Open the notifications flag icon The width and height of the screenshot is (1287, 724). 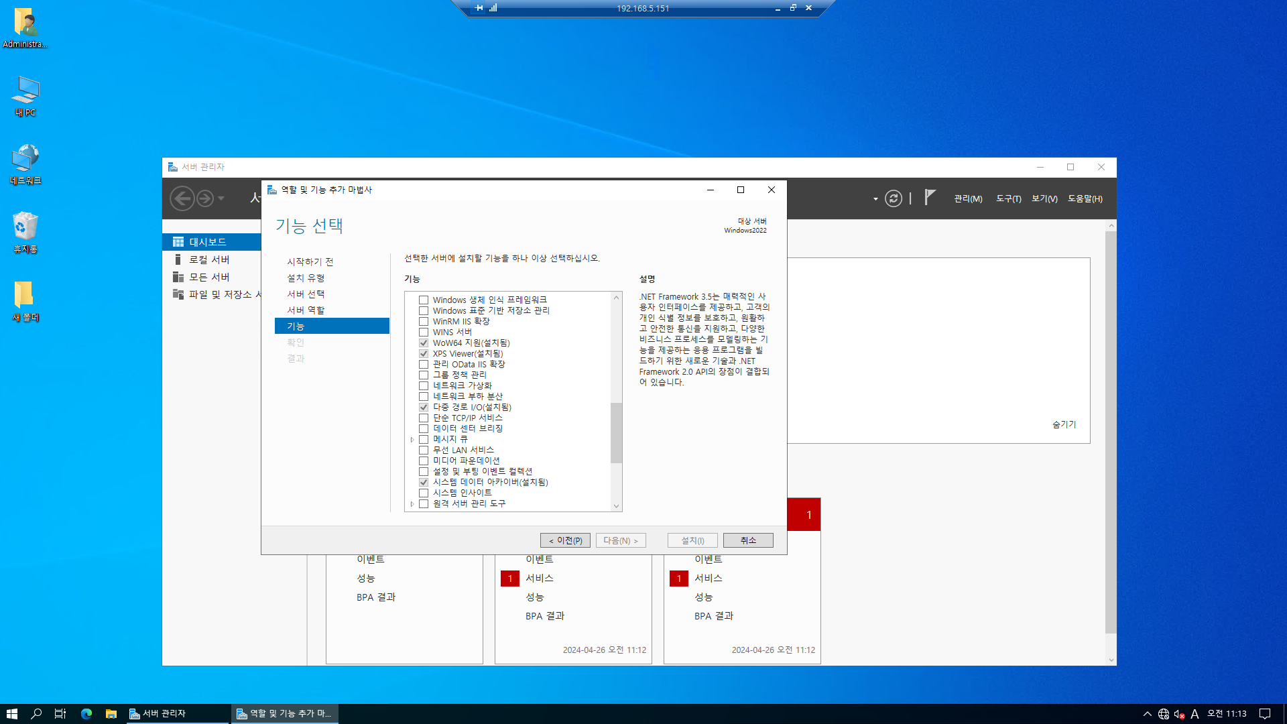tap(929, 197)
